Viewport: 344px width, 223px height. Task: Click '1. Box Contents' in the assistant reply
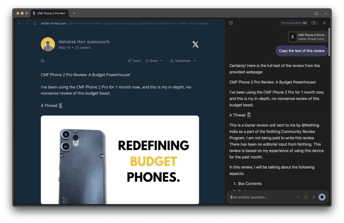coord(248,184)
